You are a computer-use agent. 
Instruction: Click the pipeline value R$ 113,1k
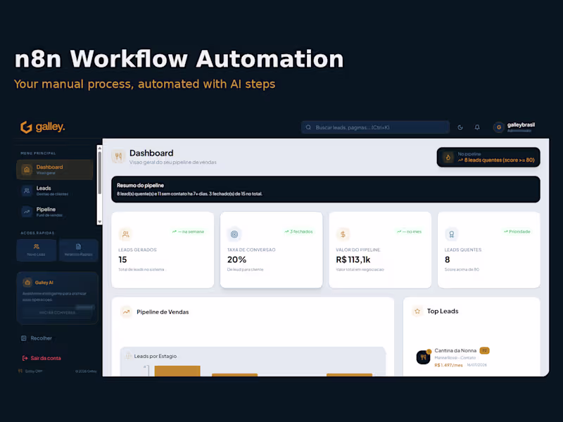[353, 260]
